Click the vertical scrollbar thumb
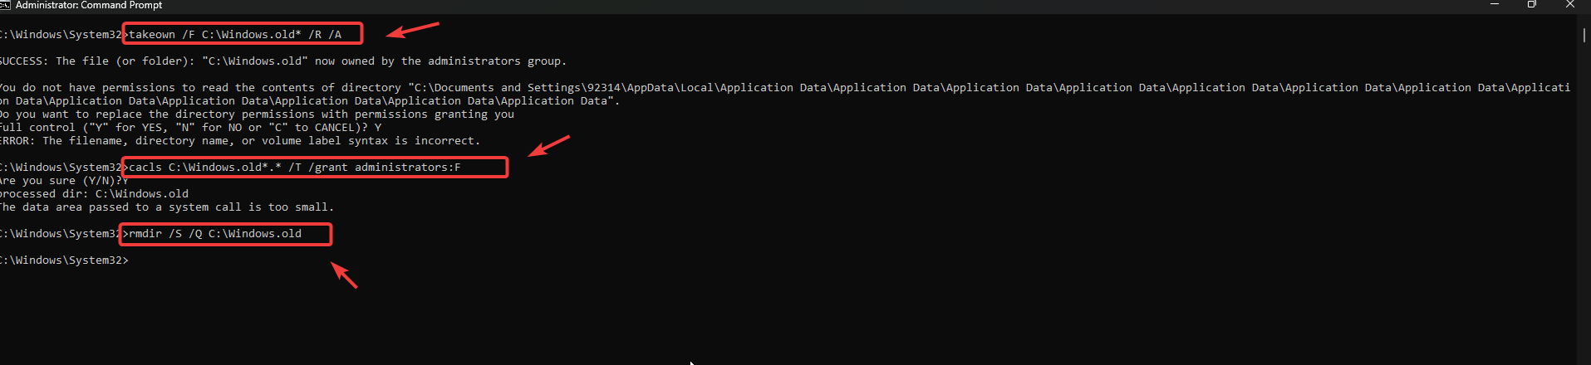The image size is (1591, 365). (x=1584, y=35)
